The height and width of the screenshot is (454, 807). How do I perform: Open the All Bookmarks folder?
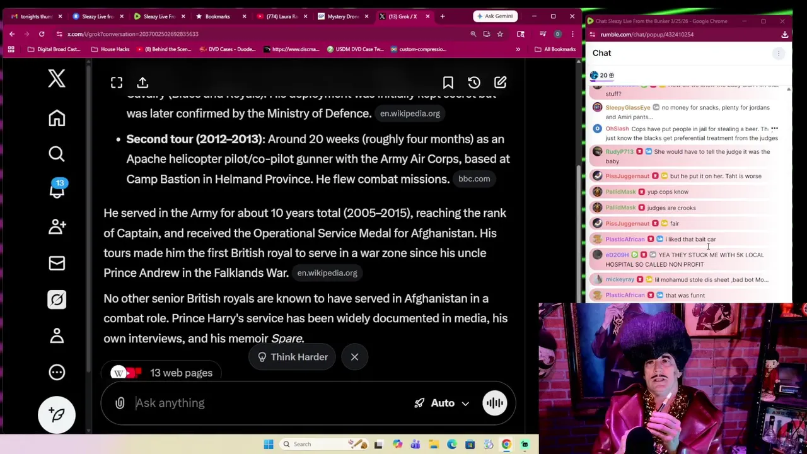(x=556, y=49)
